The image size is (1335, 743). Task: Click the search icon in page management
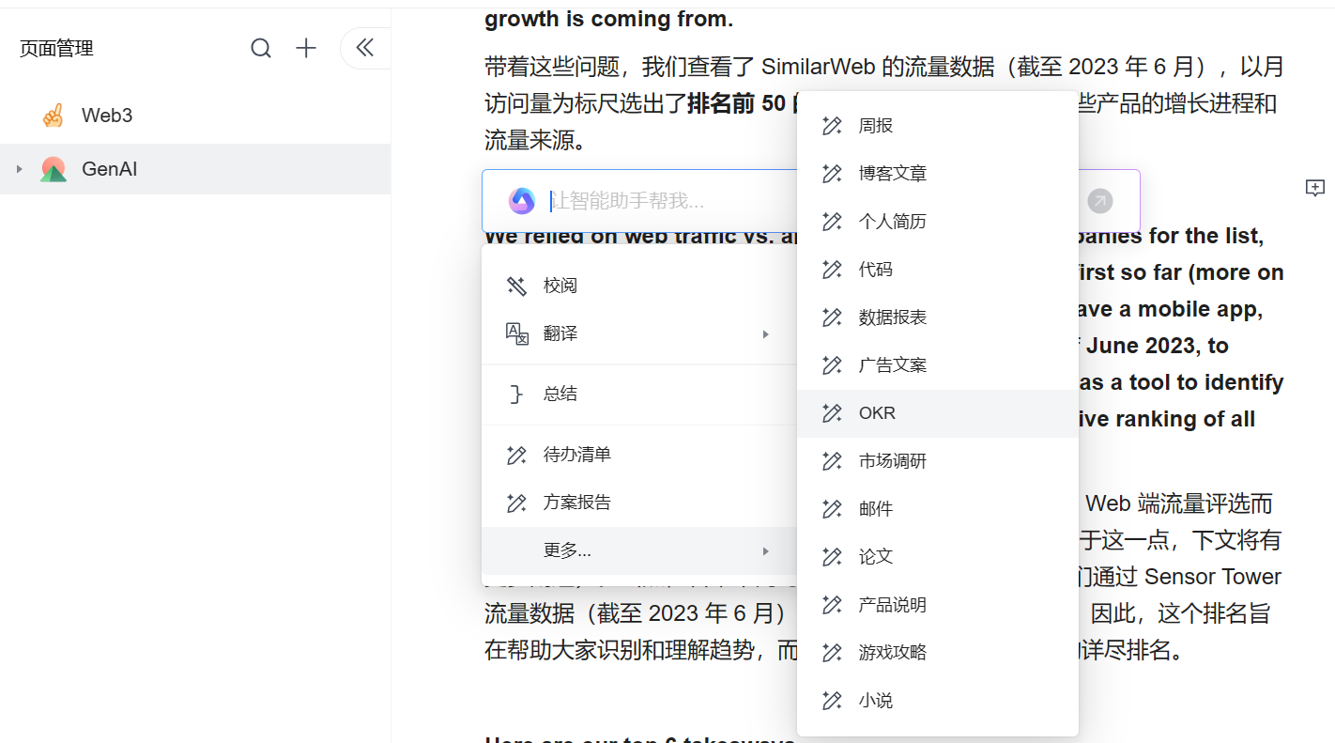coord(261,49)
